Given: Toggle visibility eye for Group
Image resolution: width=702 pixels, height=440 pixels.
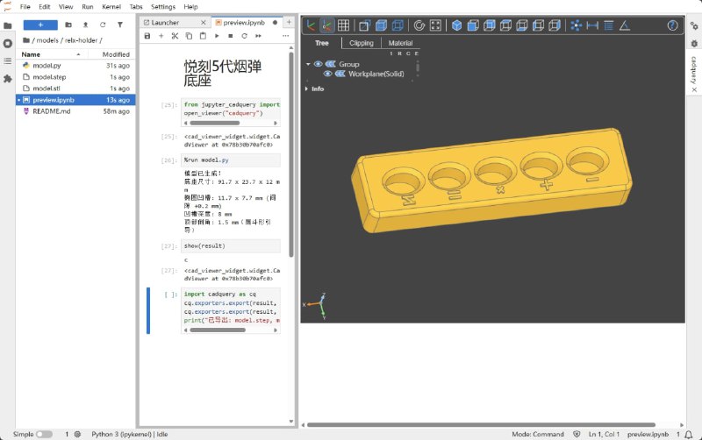Looking at the screenshot, I should tap(318, 64).
